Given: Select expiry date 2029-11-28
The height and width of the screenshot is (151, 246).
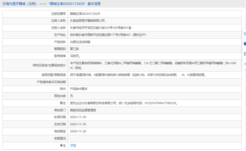Looking at the screenshot, I should tap(78, 131).
